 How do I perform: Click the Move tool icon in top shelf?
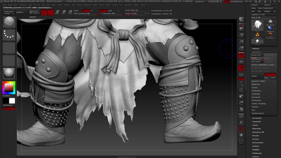(57, 12)
